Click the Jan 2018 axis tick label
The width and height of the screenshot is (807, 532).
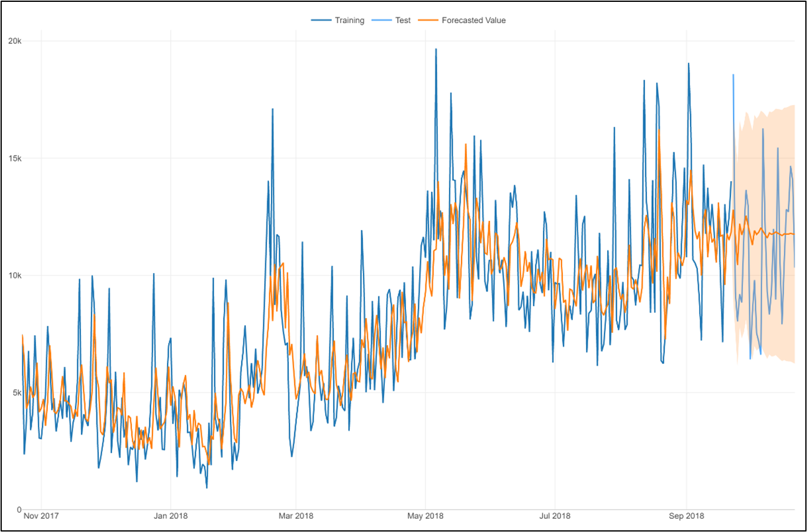(x=170, y=516)
